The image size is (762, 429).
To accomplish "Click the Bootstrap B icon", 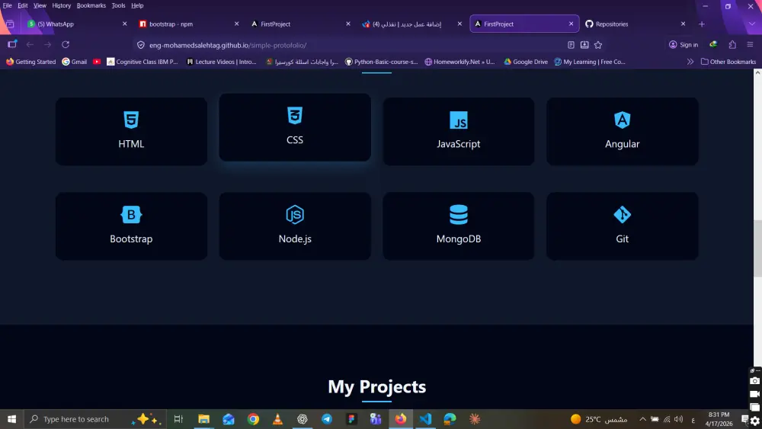I will (x=131, y=214).
